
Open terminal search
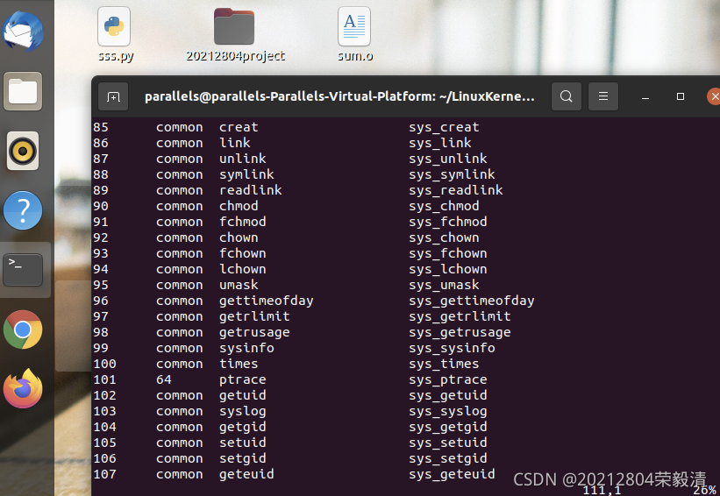click(x=567, y=96)
